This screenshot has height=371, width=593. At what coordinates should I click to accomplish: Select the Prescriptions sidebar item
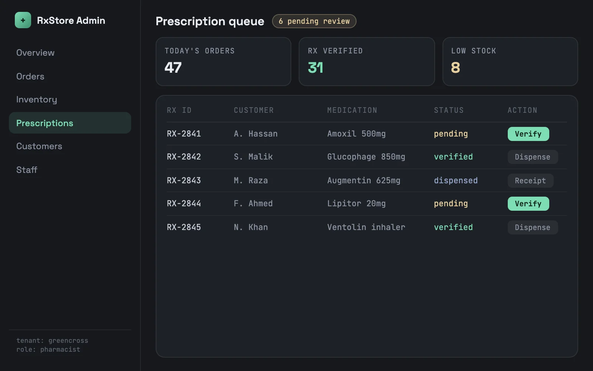70,123
